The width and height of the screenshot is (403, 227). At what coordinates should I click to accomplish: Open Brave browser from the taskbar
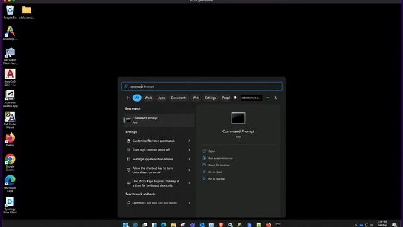[221, 224]
